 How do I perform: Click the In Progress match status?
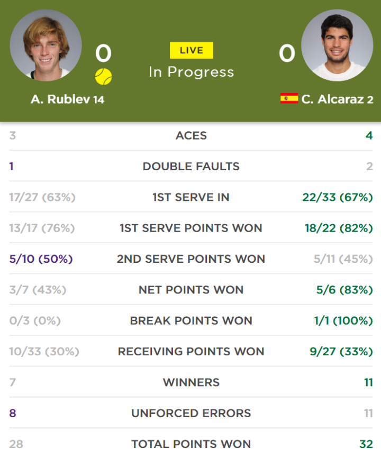pos(192,72)
